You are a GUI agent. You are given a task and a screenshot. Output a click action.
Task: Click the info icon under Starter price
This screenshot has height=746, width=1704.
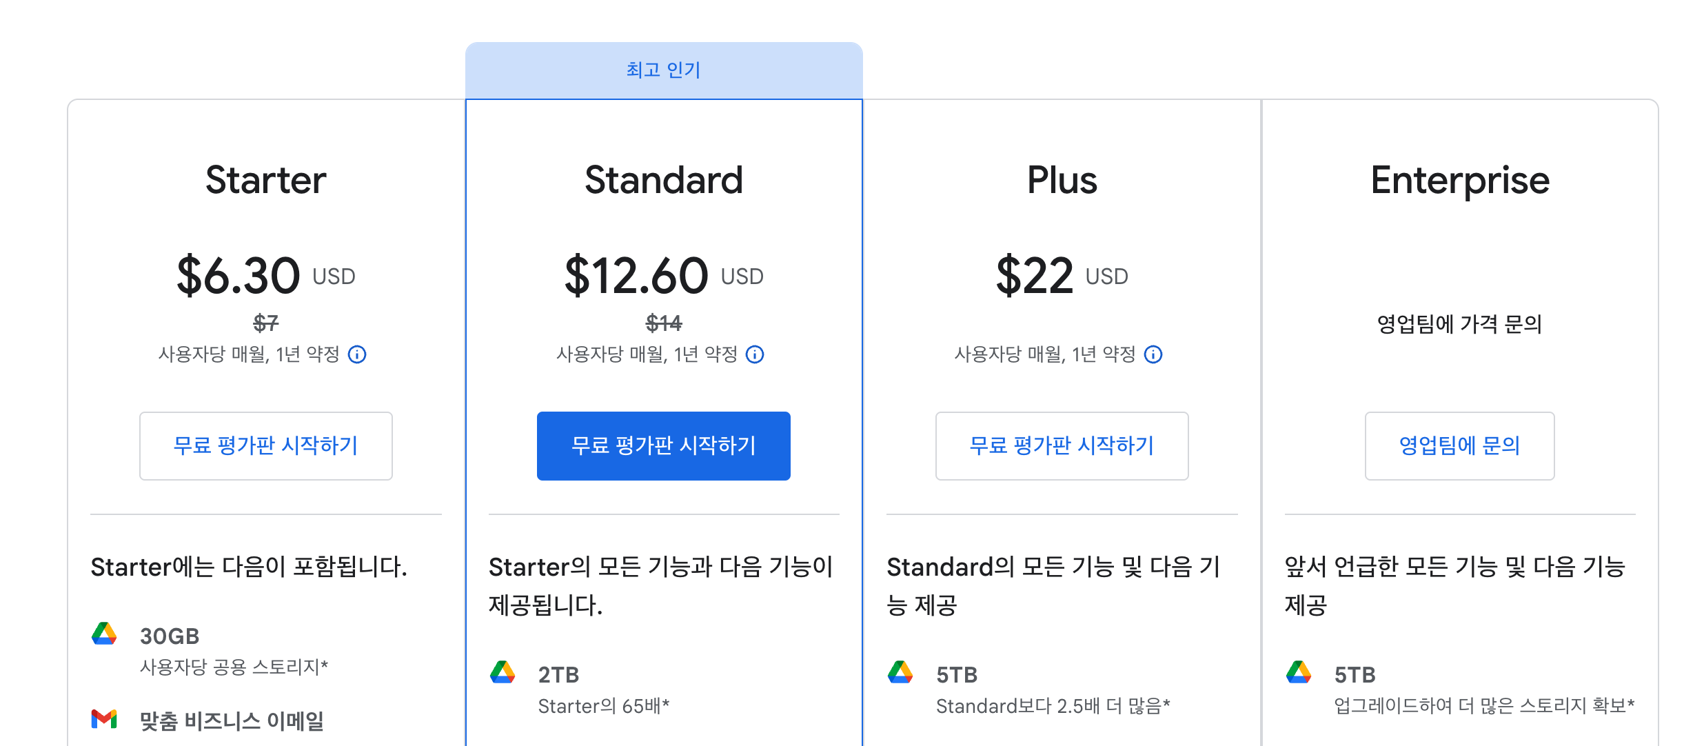[x=357, y=354]
